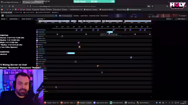188x105 pixels.
Task: Switch to Season of Discovery tab
Action: click(43, 12)
